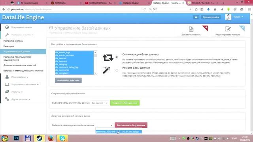Open the user name dropdown in header
Viewport: 253px width, 142px height.
coord(238,17)
